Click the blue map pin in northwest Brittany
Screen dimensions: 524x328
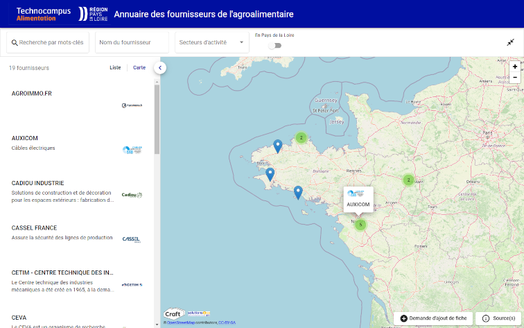pos(278,146)
